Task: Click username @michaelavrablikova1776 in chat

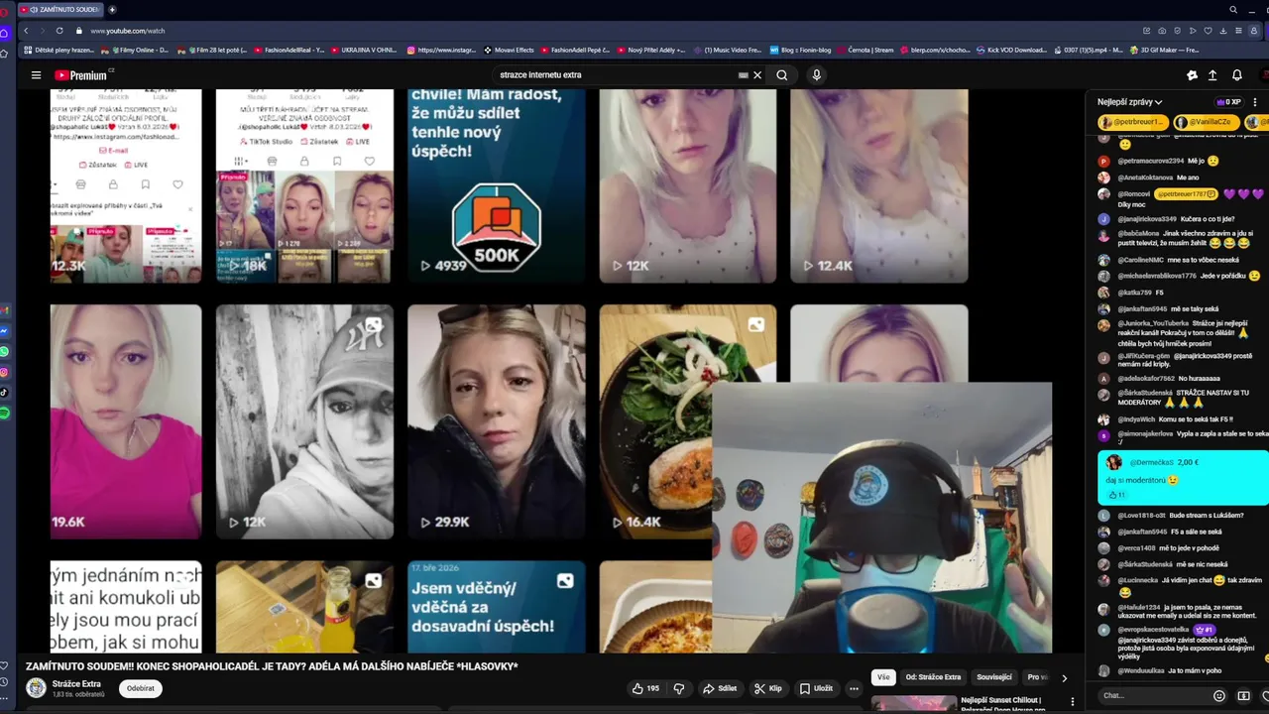Action: [x=1157, y=276]
